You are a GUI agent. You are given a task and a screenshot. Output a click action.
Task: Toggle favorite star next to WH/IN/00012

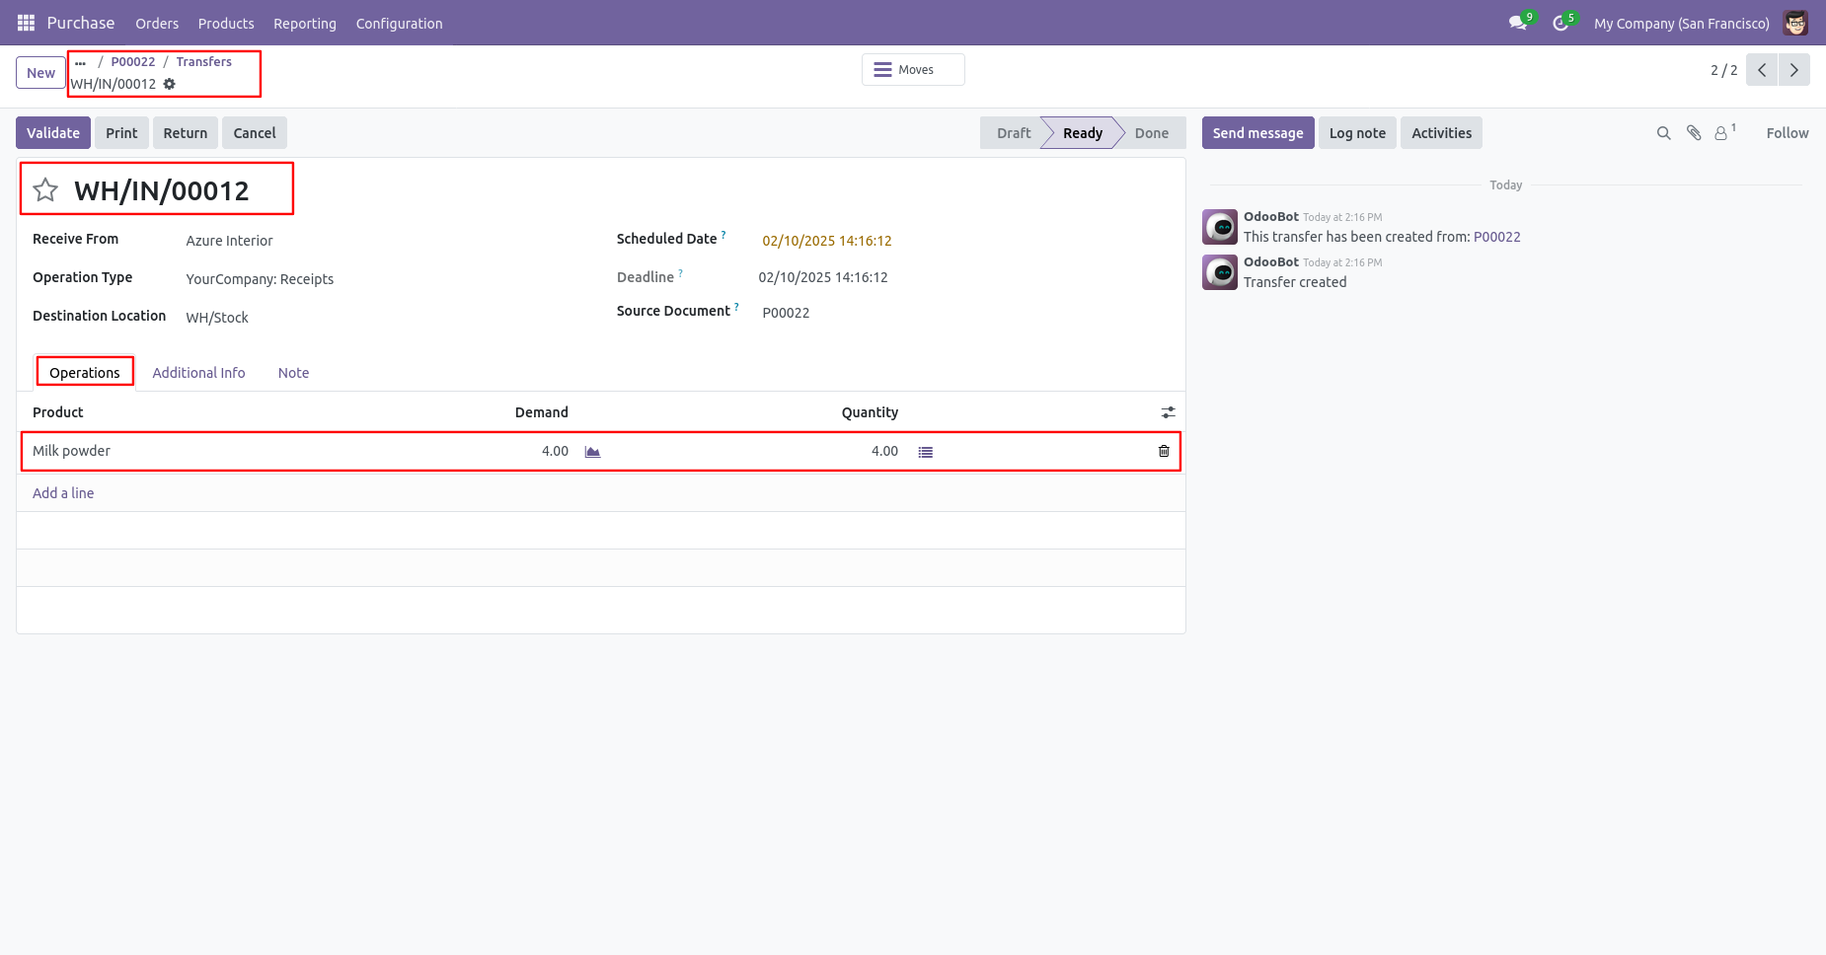(45, 189)
